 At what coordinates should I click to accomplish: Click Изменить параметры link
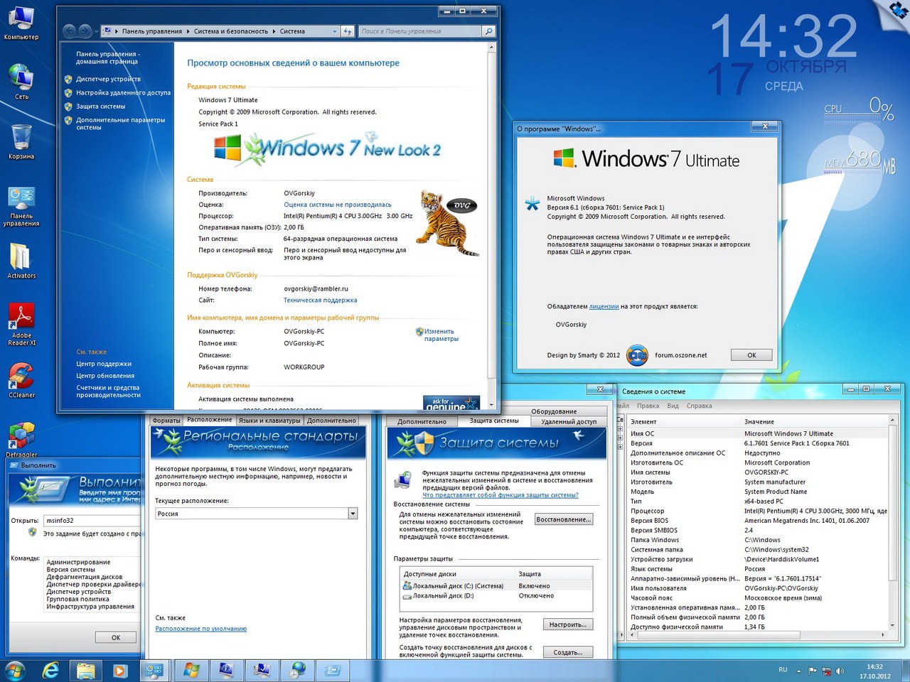click(441, 335)
